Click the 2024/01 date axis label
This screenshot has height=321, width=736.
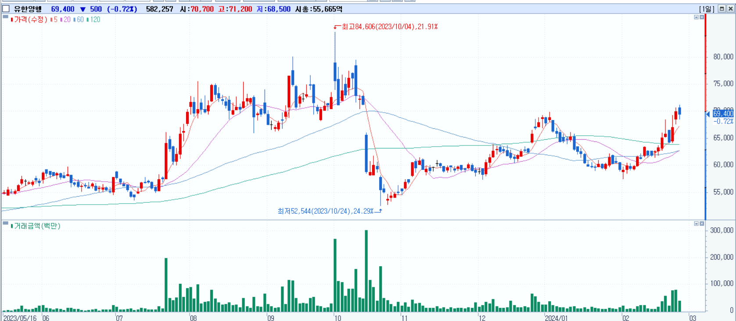(x=556, y=318)
